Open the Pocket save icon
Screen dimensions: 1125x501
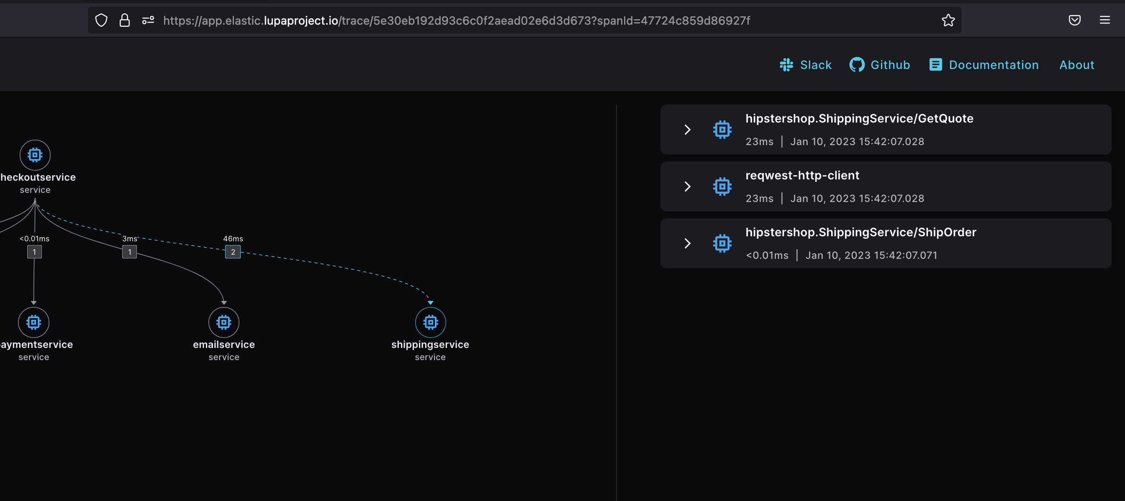click(1074, 20)
